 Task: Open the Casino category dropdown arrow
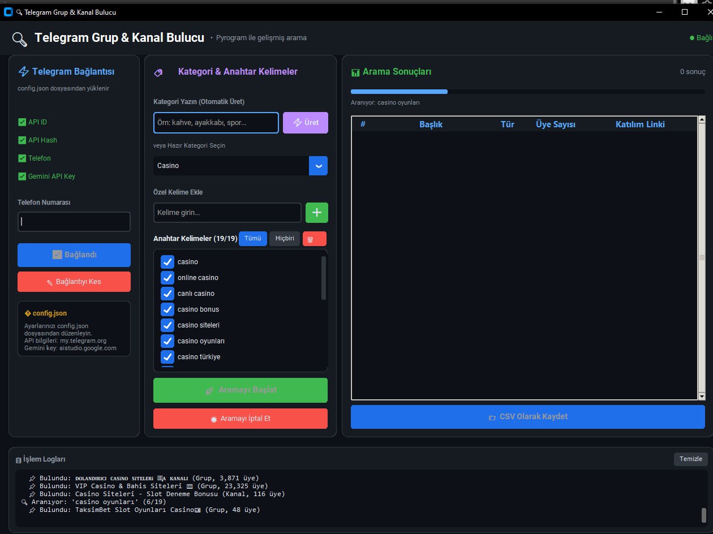point(318,166)
